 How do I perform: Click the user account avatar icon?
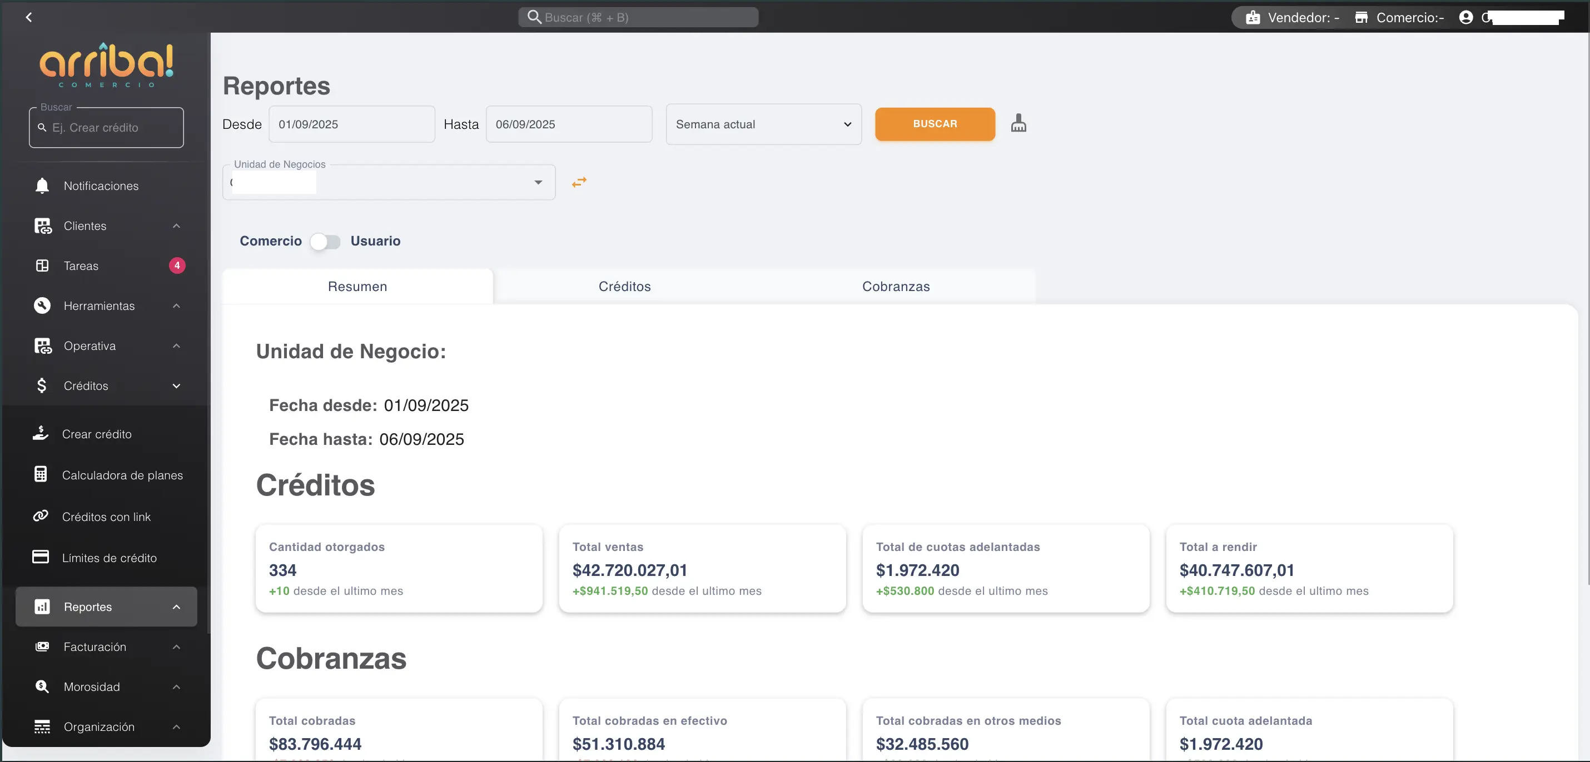[1466, 17]
